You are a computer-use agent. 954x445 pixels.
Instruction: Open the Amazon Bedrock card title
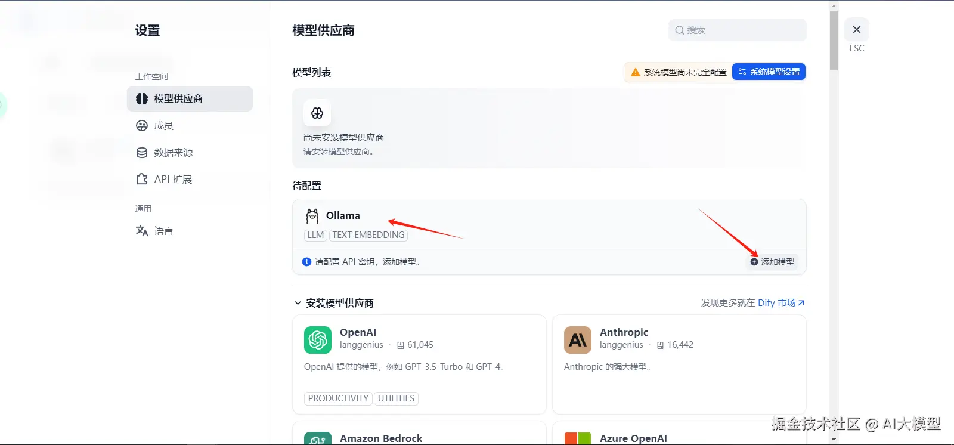pyautogui.click(x=381, y=438)
